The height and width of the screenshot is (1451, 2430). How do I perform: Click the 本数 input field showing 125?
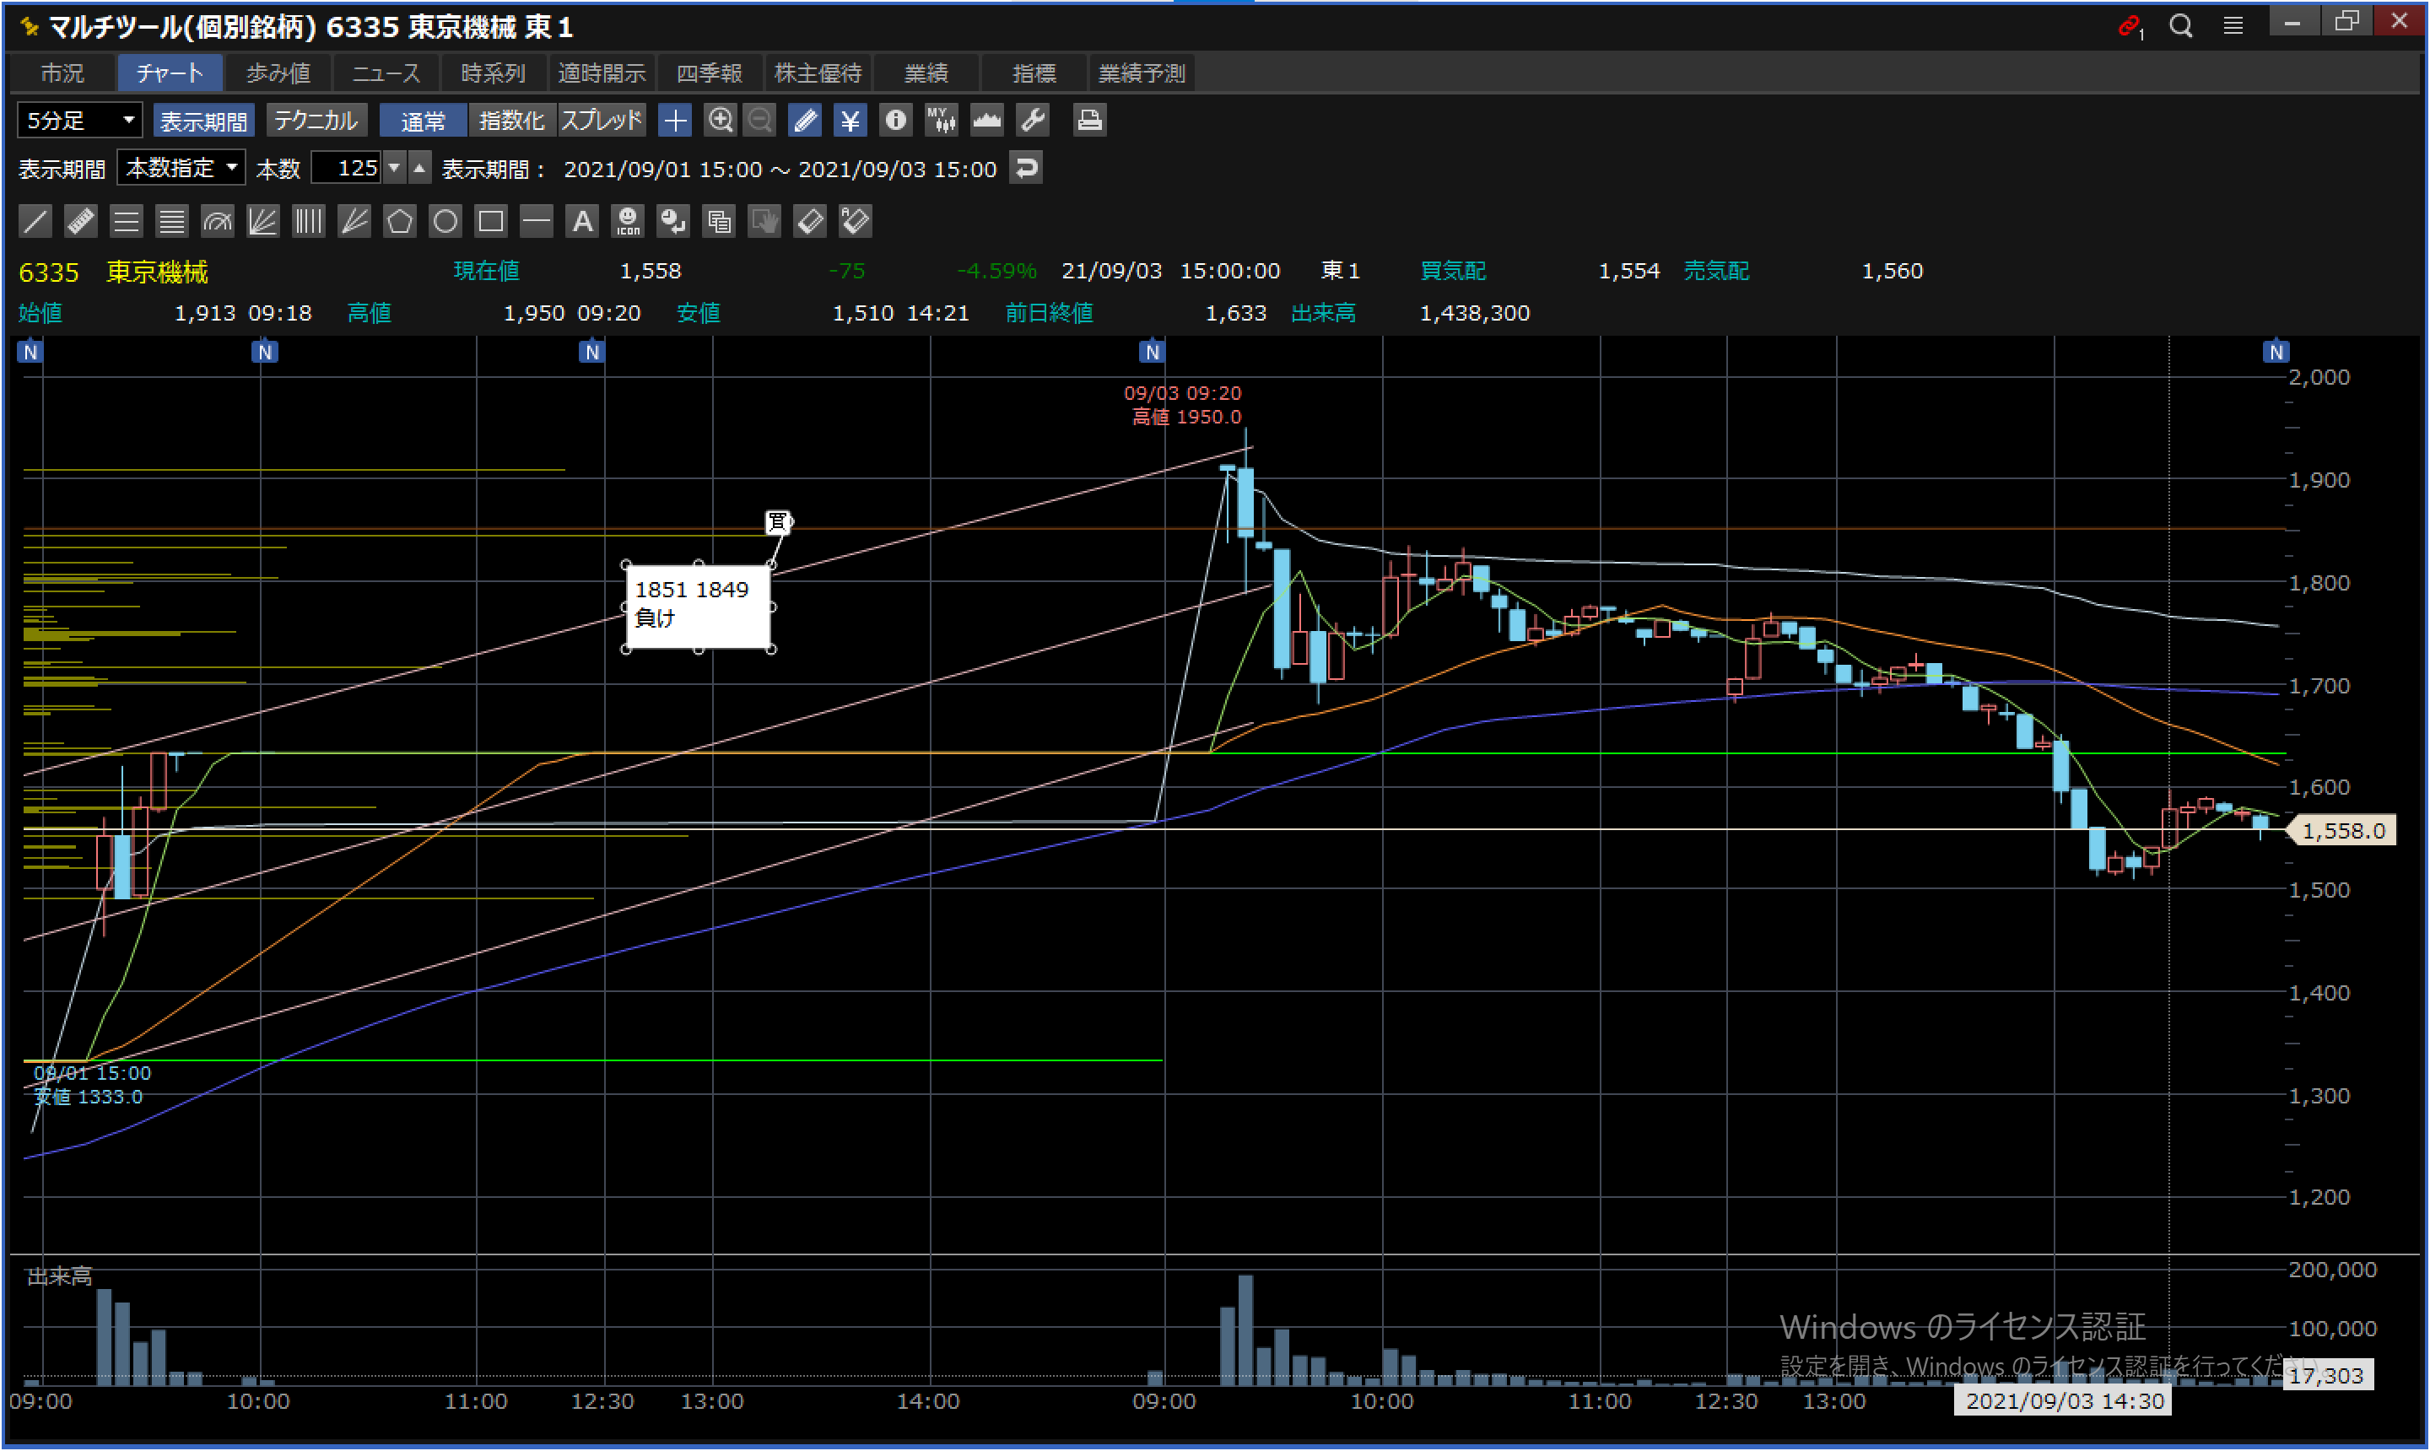[x=347, y=168]
